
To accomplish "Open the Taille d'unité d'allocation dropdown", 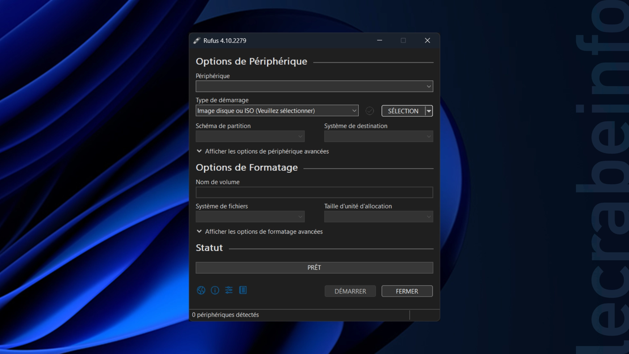I will click(378, 217).
